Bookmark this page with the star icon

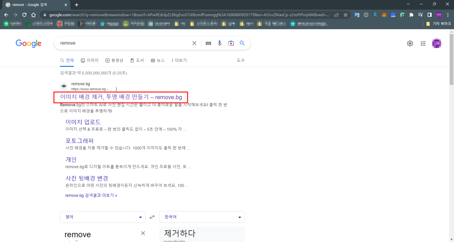point(346,15)
